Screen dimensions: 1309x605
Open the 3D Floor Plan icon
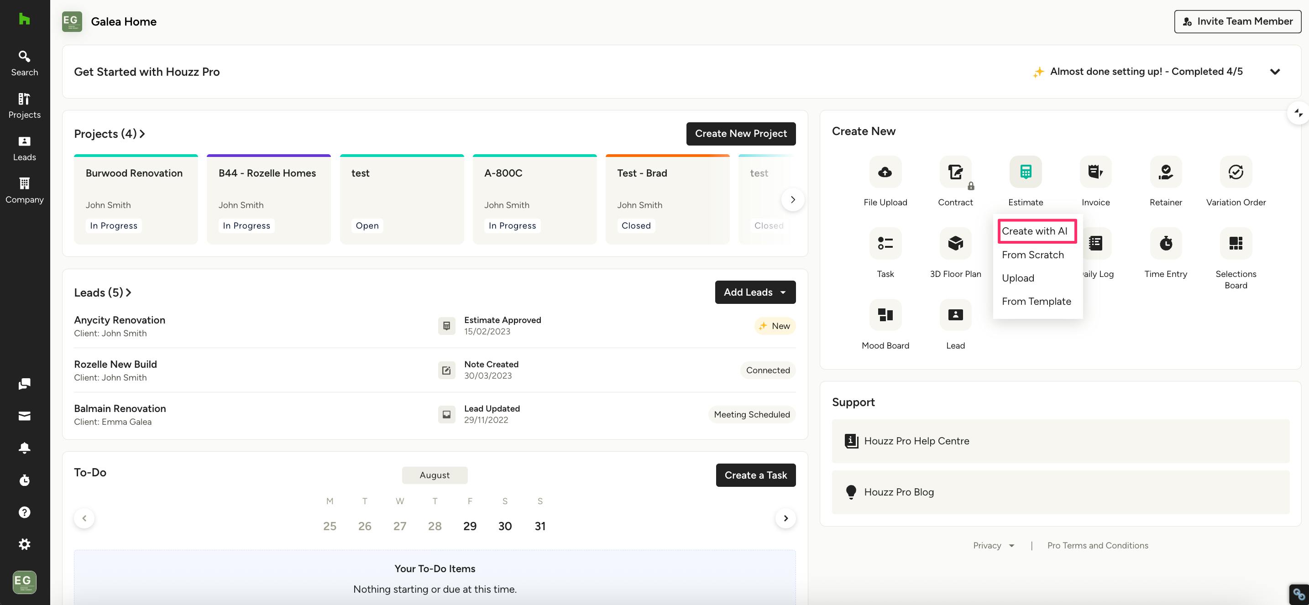(x=955, y=243)
